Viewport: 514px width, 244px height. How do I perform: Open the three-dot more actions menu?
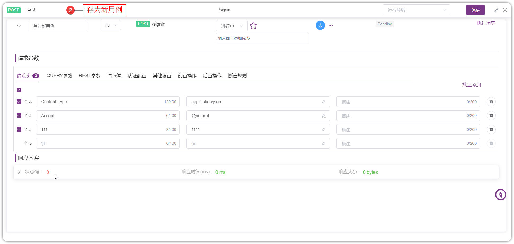pos(331,25)
